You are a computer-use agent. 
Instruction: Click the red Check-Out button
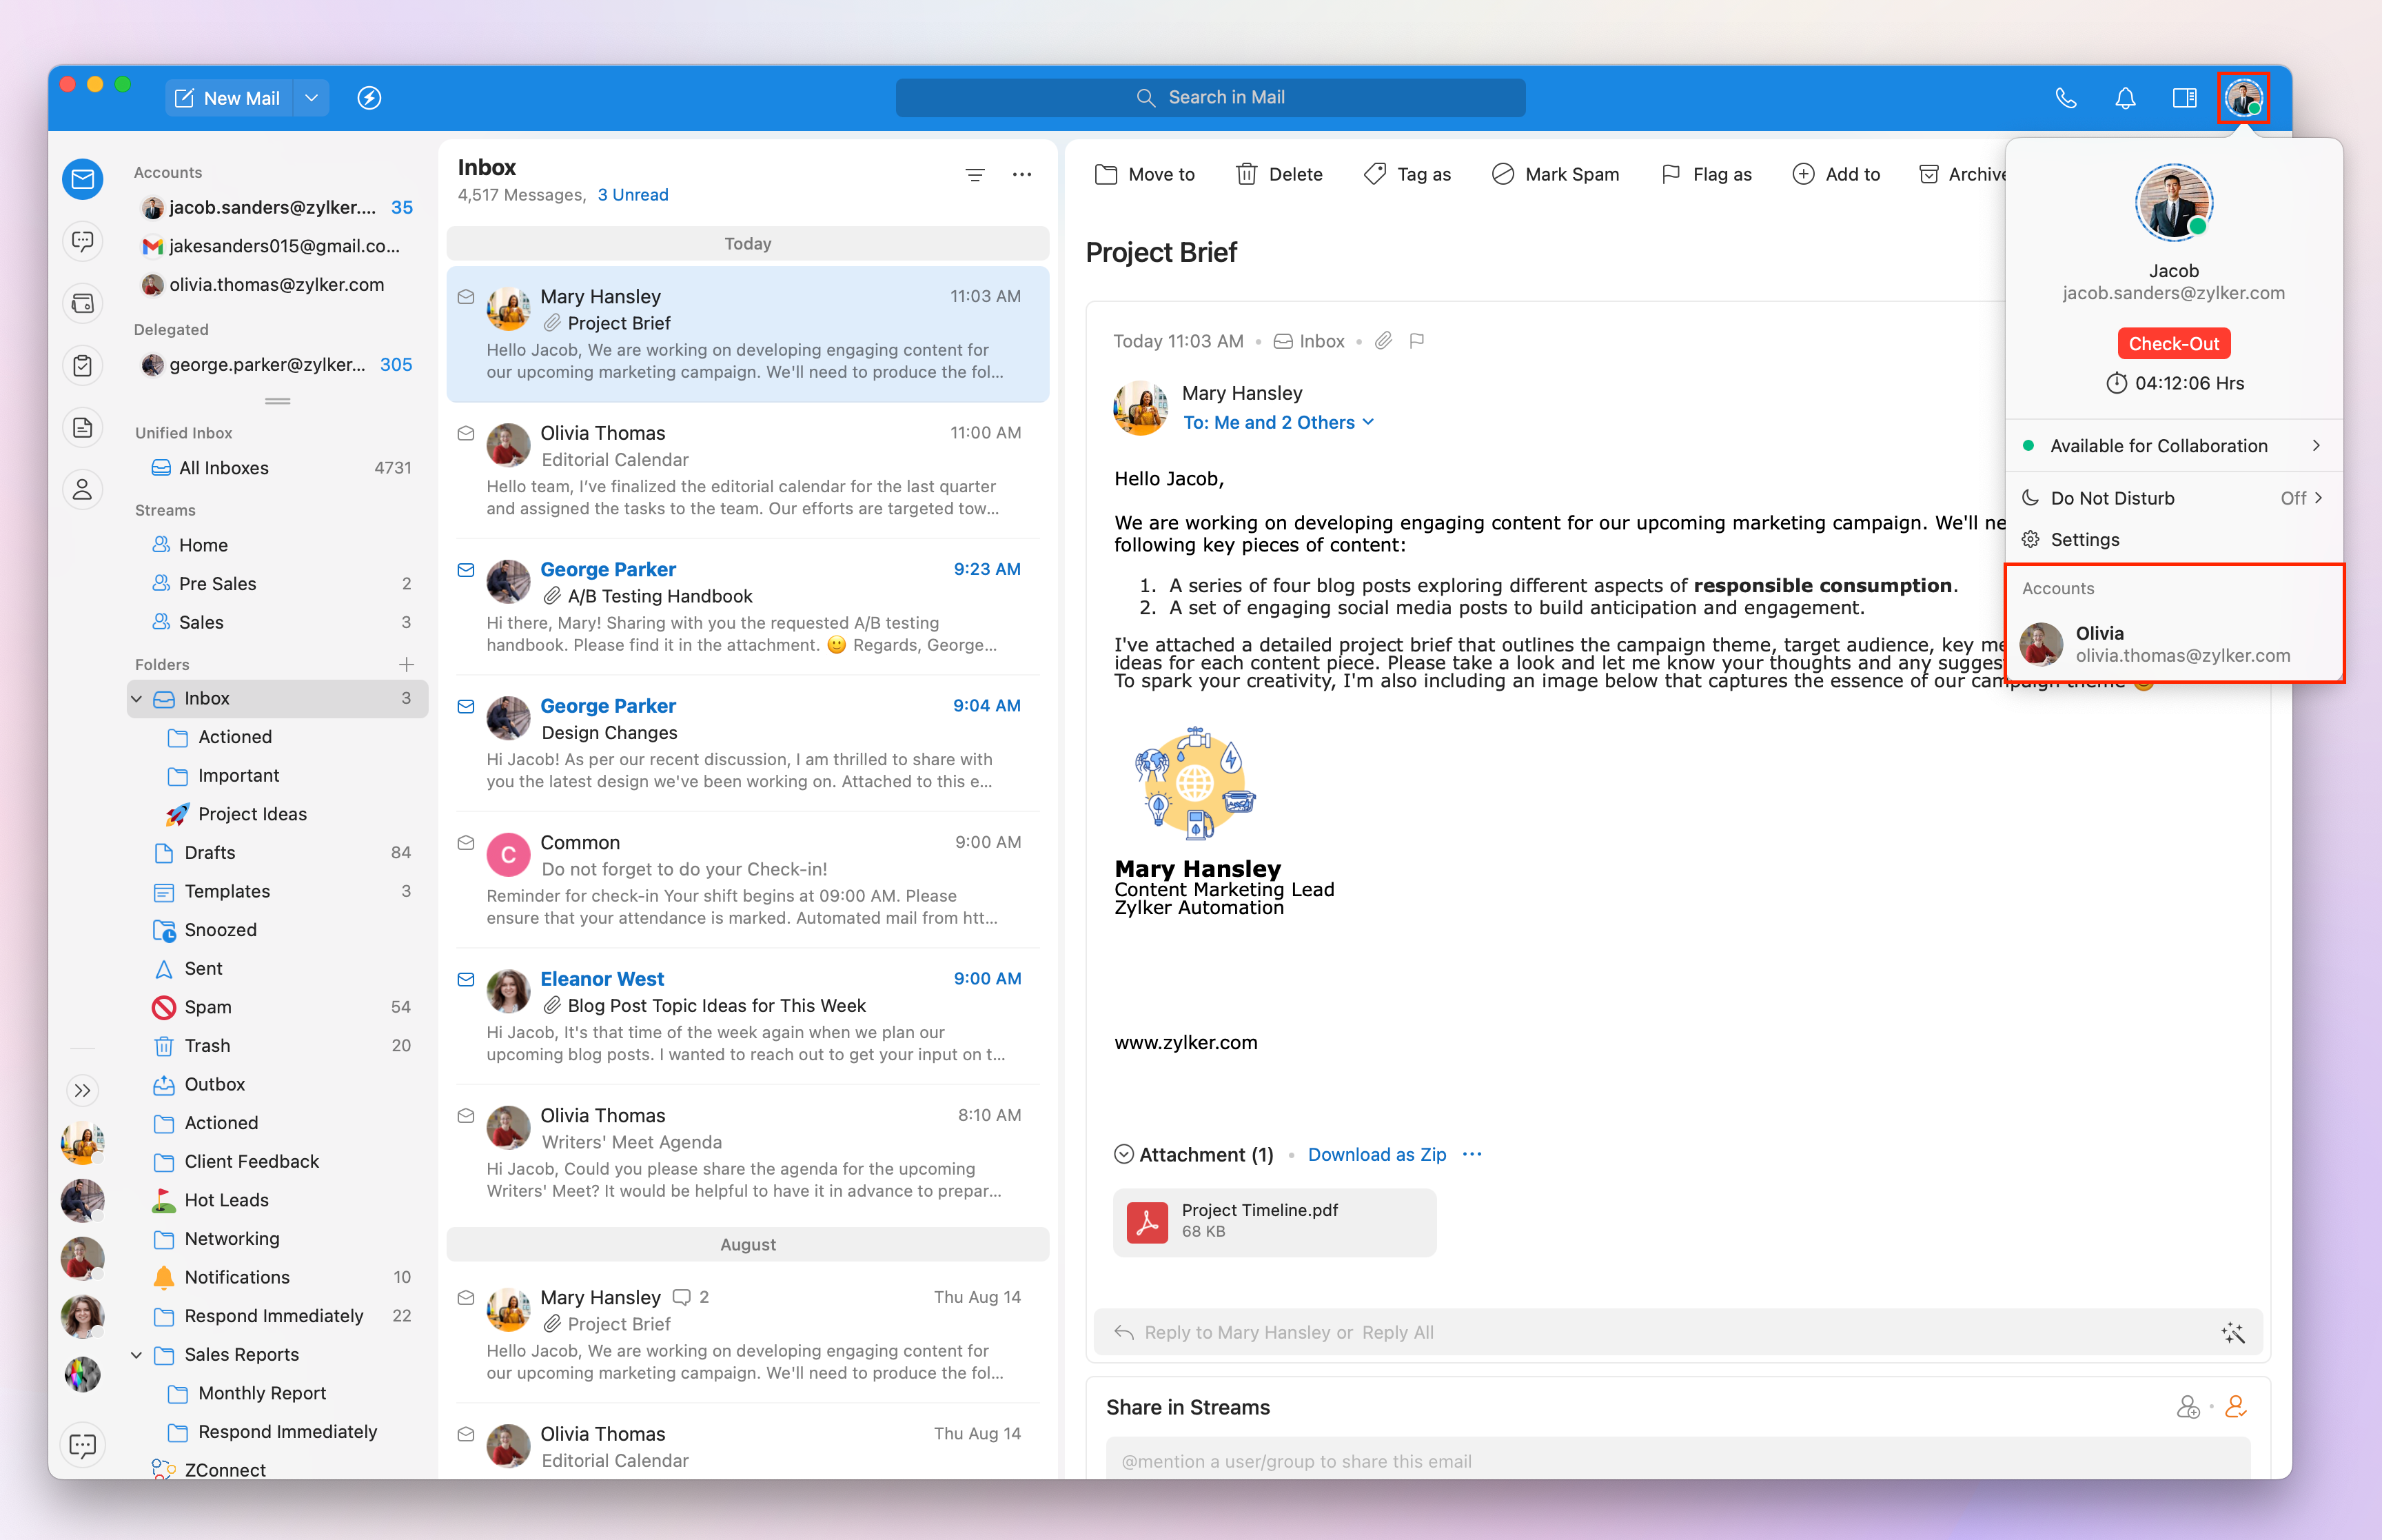click(x=2173, y=344)
